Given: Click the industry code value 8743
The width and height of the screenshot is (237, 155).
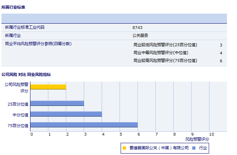Looking at the screenshot, I should tap(137, 28).
